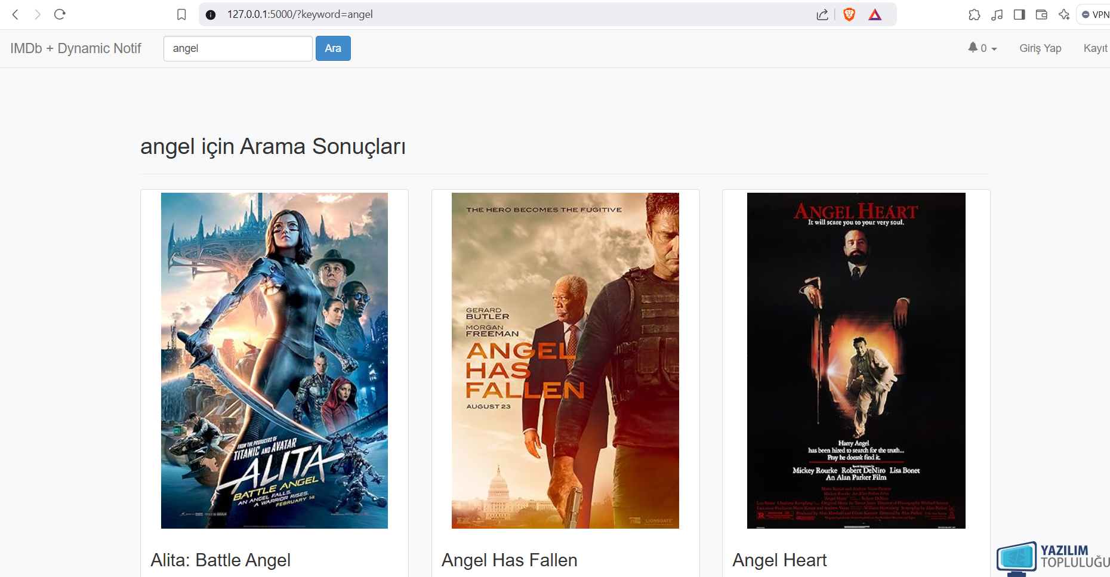Image resolution: width=1110 pixels, height=577 pixels.
Task: Click the Alita: Battle Angel title
Action: point(220,560)
